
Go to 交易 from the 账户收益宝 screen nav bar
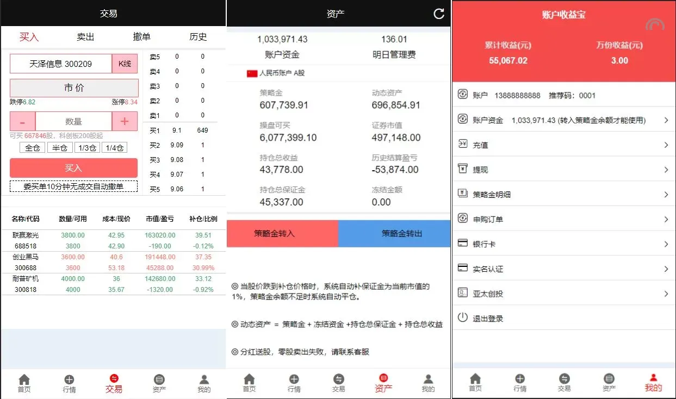(x=564, y=383)
